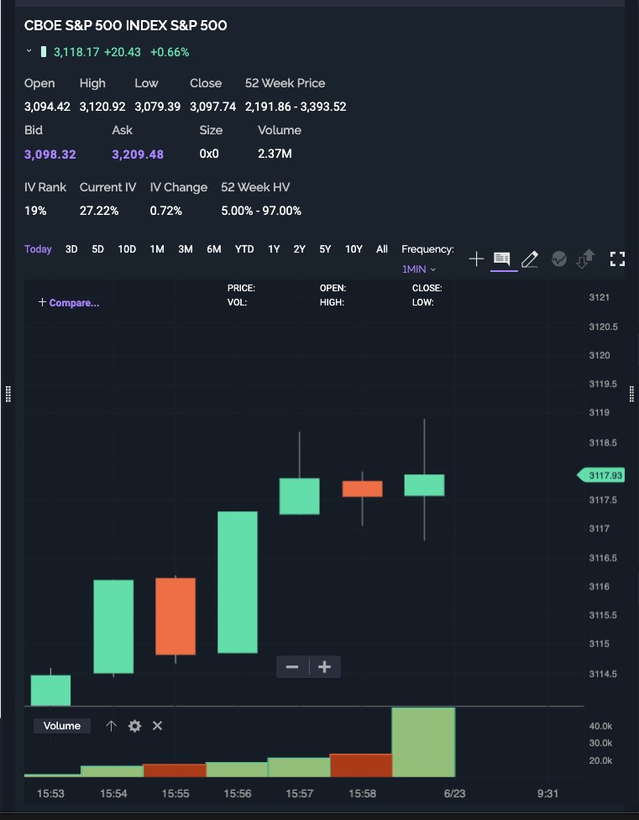
Task: Remove the Volume panel with the X
Action: (x=158, y=726)
